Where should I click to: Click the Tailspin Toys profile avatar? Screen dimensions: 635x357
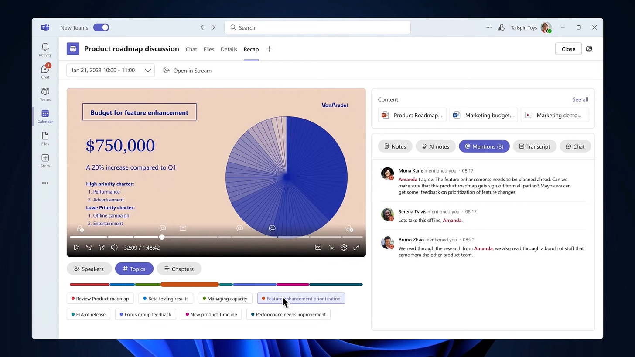(546, 27)
